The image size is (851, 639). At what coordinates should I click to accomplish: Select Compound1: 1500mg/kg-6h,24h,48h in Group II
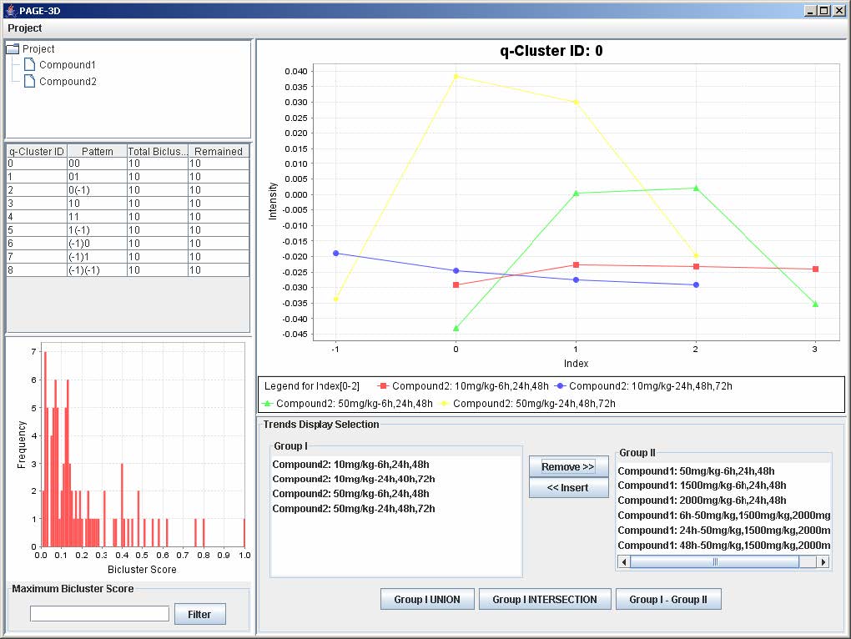702,485
